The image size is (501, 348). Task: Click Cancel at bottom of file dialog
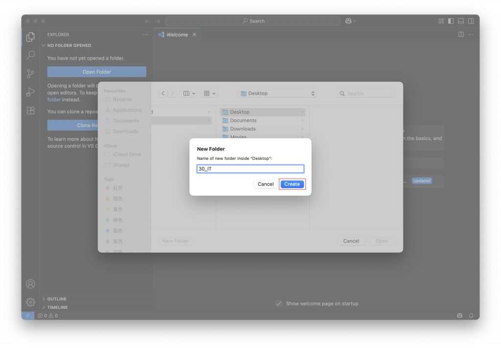[351, 241]
